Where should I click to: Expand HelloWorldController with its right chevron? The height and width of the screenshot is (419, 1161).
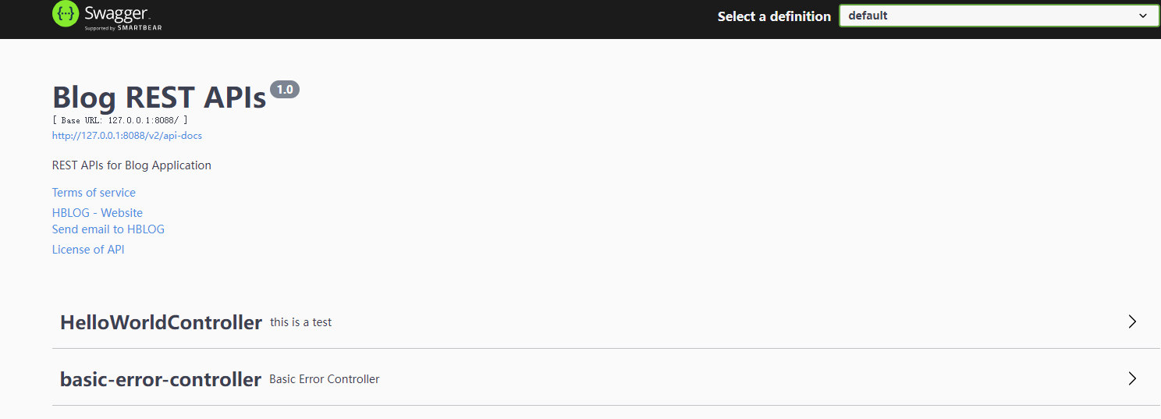click(1132, 321)
